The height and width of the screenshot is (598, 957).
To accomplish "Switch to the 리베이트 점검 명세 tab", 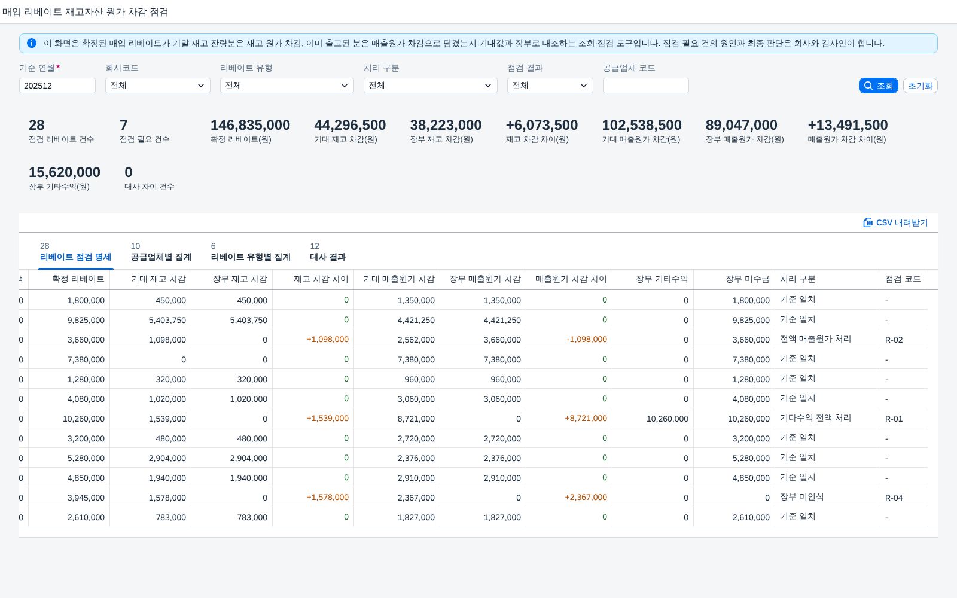I will pyautogui.click(x=75, y=252).
